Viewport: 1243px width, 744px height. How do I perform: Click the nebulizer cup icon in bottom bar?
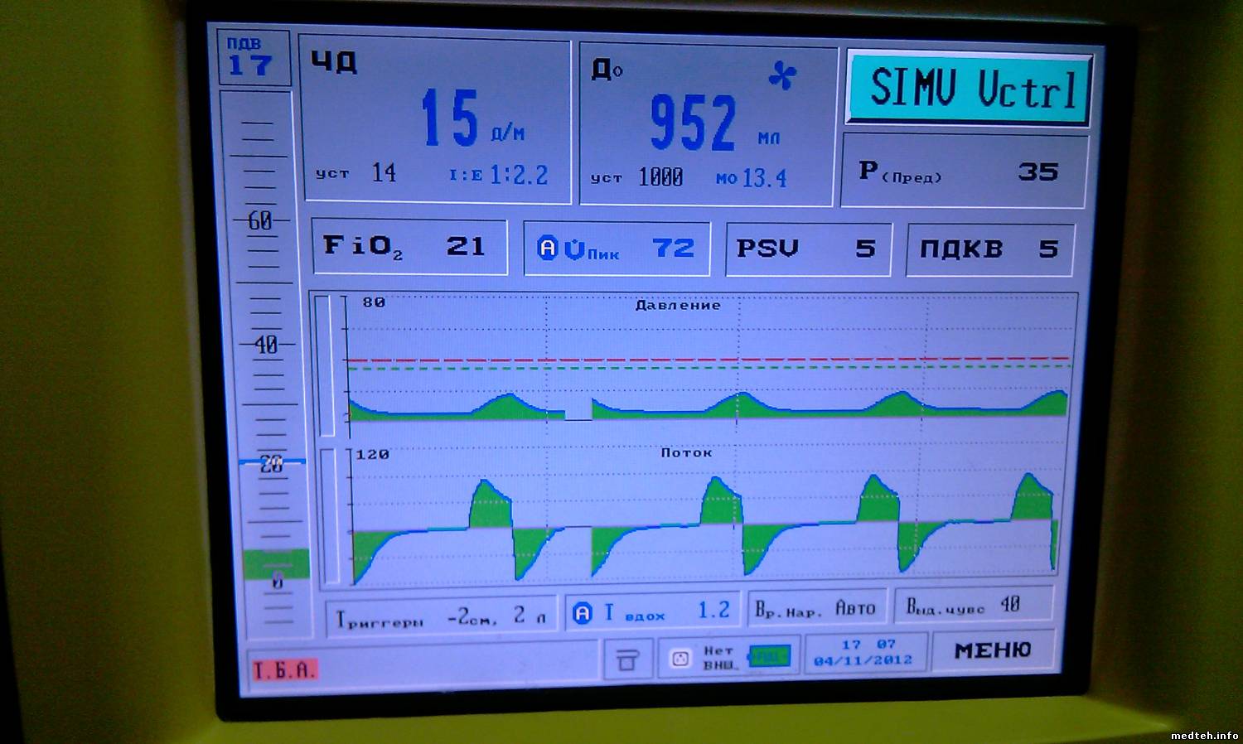pyautogui.click(x=627, y=659)
